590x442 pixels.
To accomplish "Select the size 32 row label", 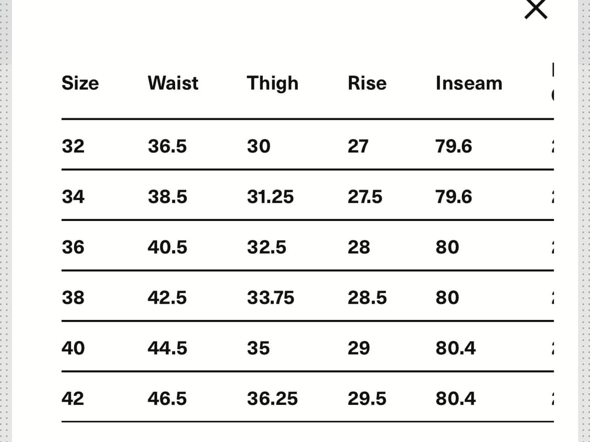I will tap(73, 146).
